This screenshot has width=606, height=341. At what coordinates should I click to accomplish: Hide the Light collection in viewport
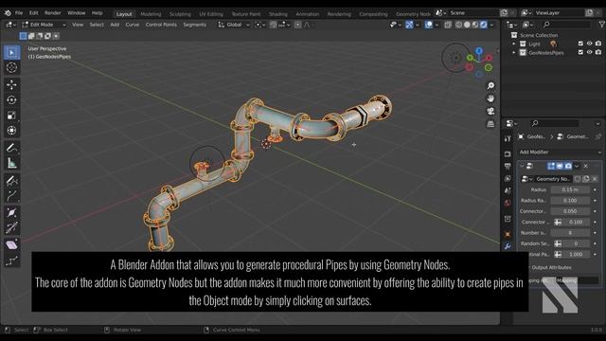(589, 44)
